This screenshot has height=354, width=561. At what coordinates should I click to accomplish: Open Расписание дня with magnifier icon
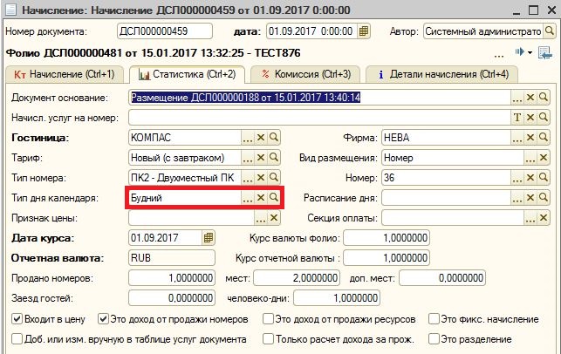click(543, 197)
